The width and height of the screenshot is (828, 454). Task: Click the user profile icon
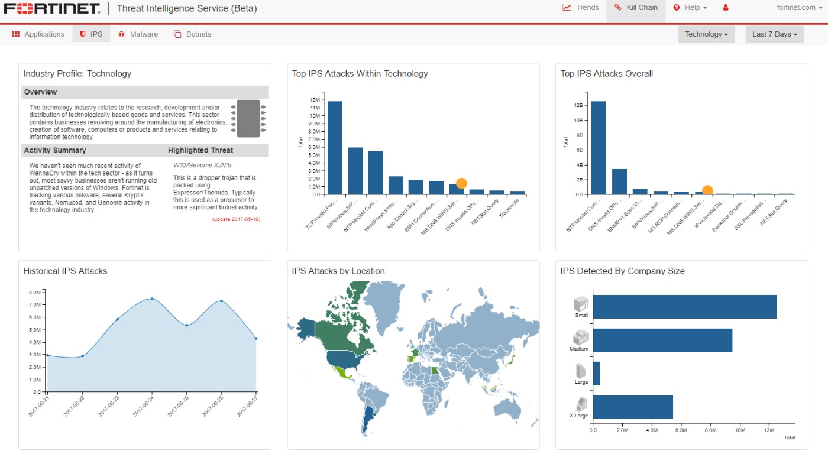click(x=726, y=8)
